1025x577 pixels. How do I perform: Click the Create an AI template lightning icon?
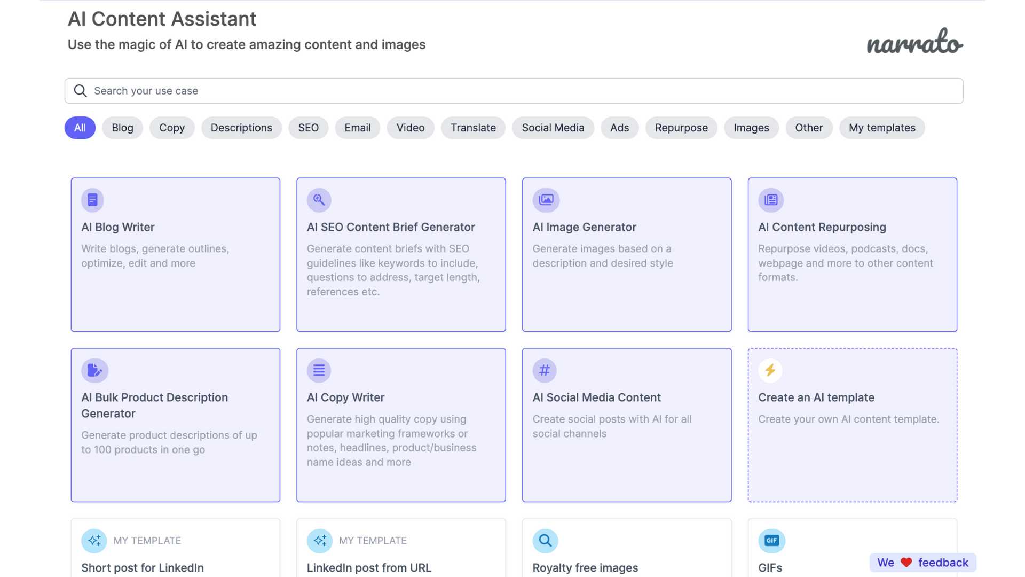click(769, 370)
